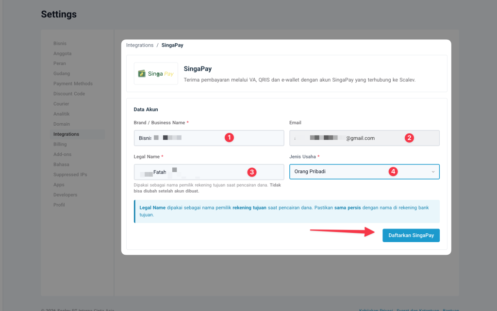Go to Apps settings
Screen dimensions: 497x311
[59, 185]
